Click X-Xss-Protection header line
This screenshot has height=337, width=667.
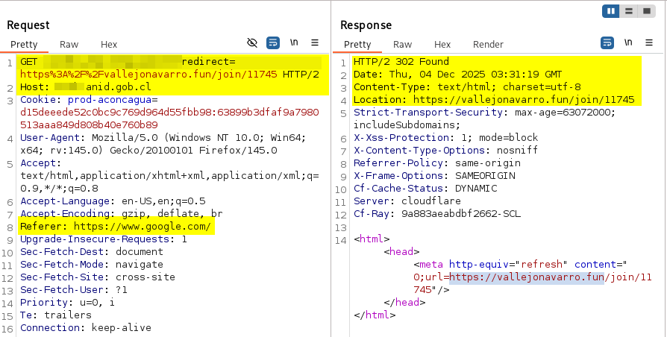(x=446, y=138)
